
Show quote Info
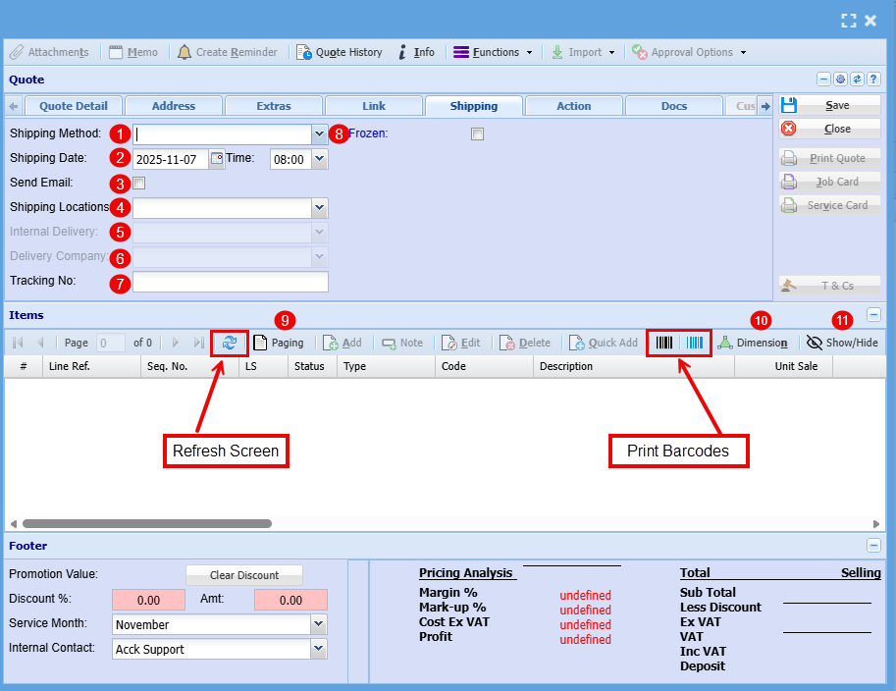point(416,52)
